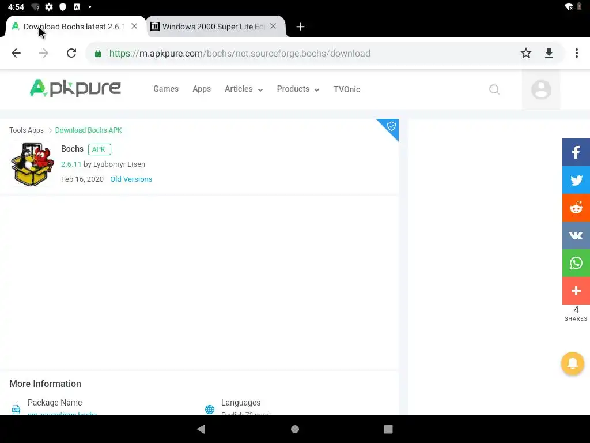Click the 'by Lyubomyr Lisen' author text
This screenshot has height=443, width=590.
(115, 164)
